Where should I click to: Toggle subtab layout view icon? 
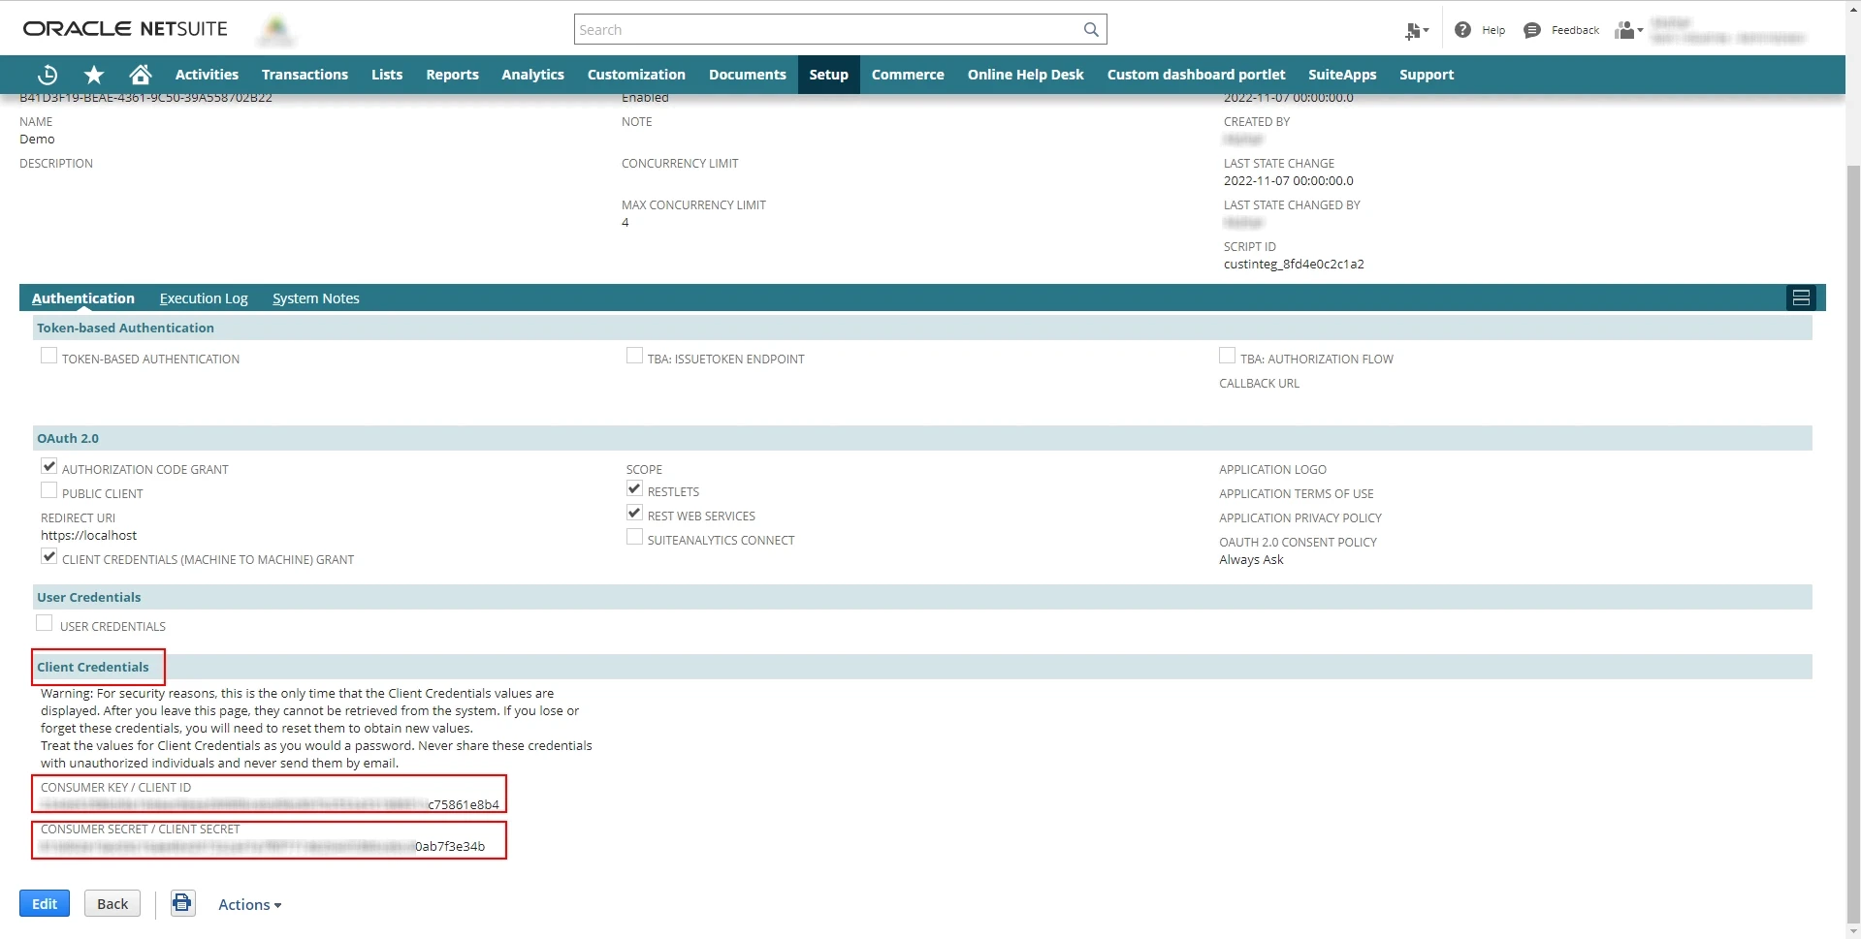1801,297
